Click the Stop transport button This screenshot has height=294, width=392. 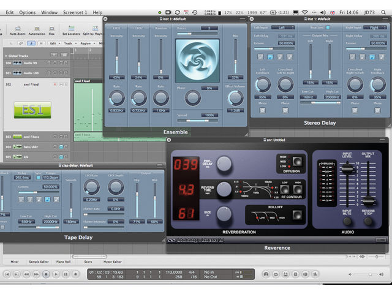[46, 274]
